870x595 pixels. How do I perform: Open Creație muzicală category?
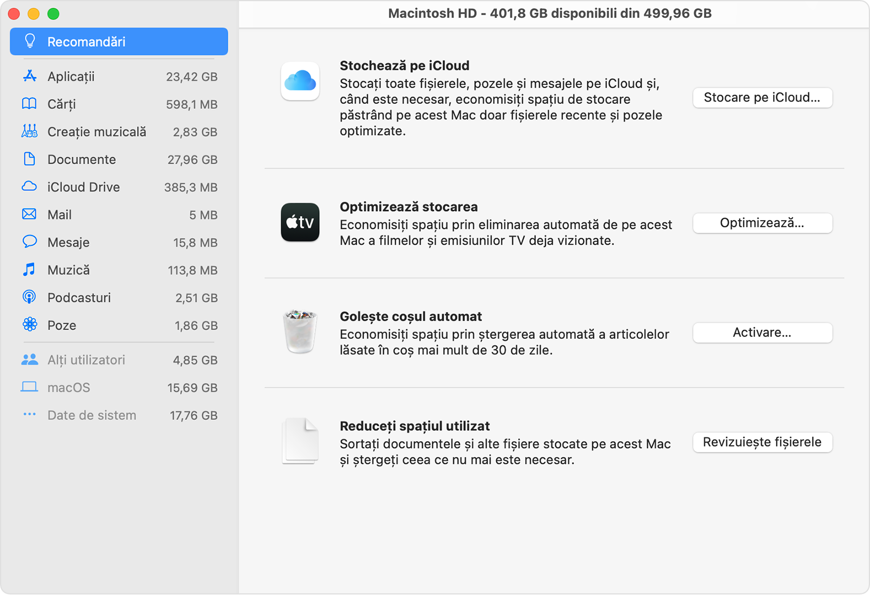pyautogui.click(x=97, y=132)
